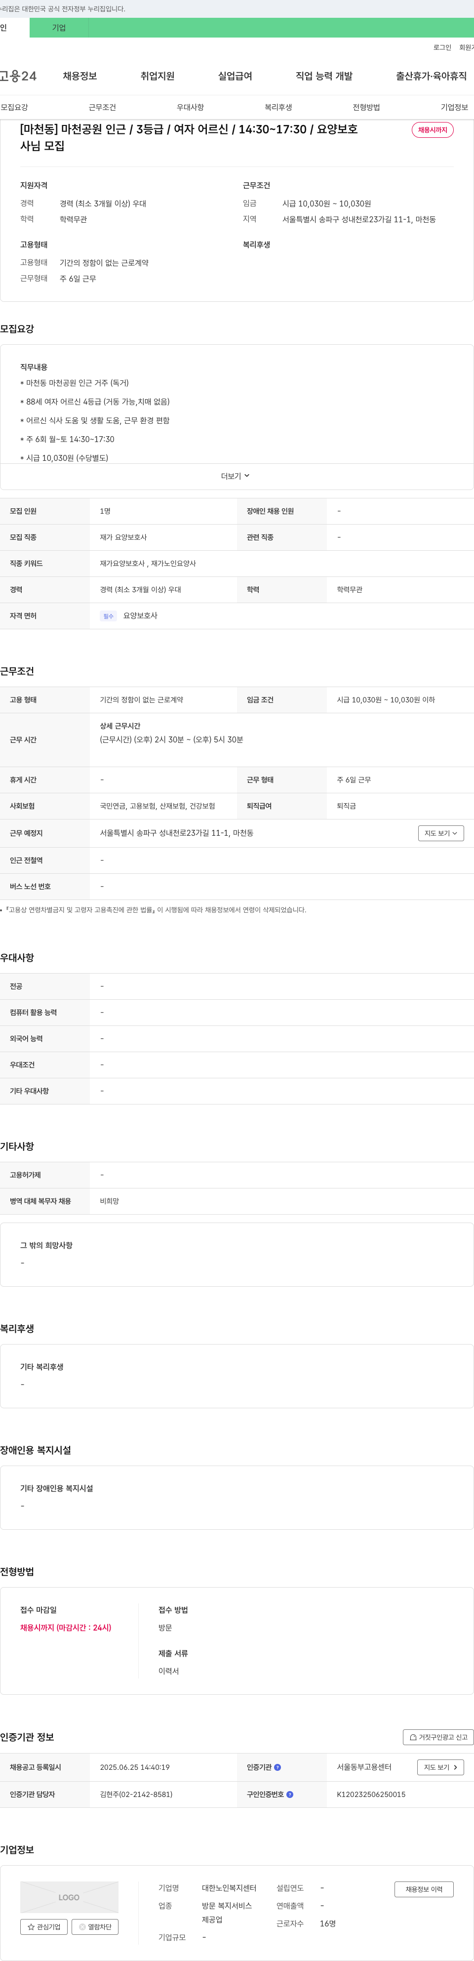Open the 채용정보 main menu
Viewport: 474px width, 1961px height.
(x=80, y=76)
